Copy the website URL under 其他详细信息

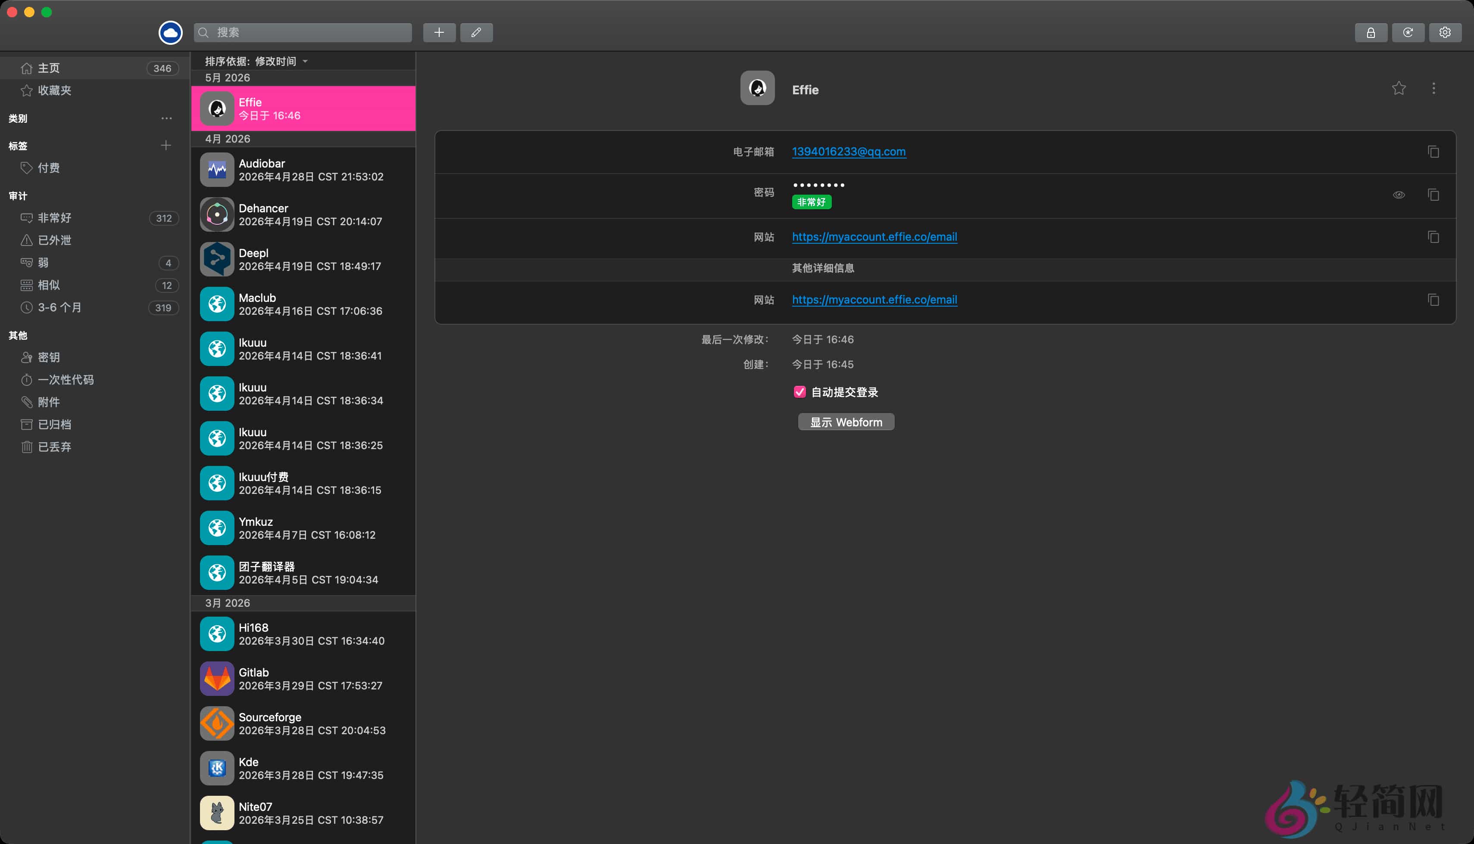pyautogui.click(x=1433, y=300)
